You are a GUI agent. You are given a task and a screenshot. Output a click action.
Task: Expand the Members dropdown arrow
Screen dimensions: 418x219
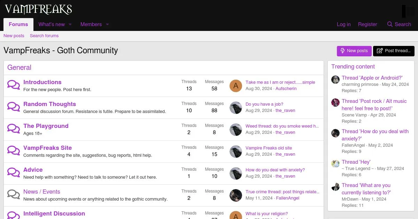(107, 24)
